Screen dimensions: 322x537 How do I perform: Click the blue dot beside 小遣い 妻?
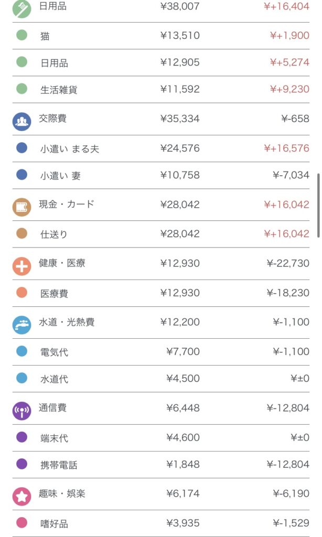[x=22, y=175]
